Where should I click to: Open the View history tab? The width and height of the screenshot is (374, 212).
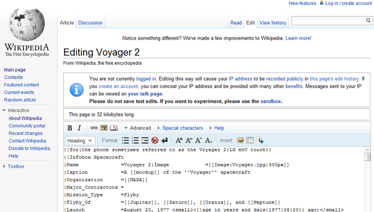click(x=273, y=22)
